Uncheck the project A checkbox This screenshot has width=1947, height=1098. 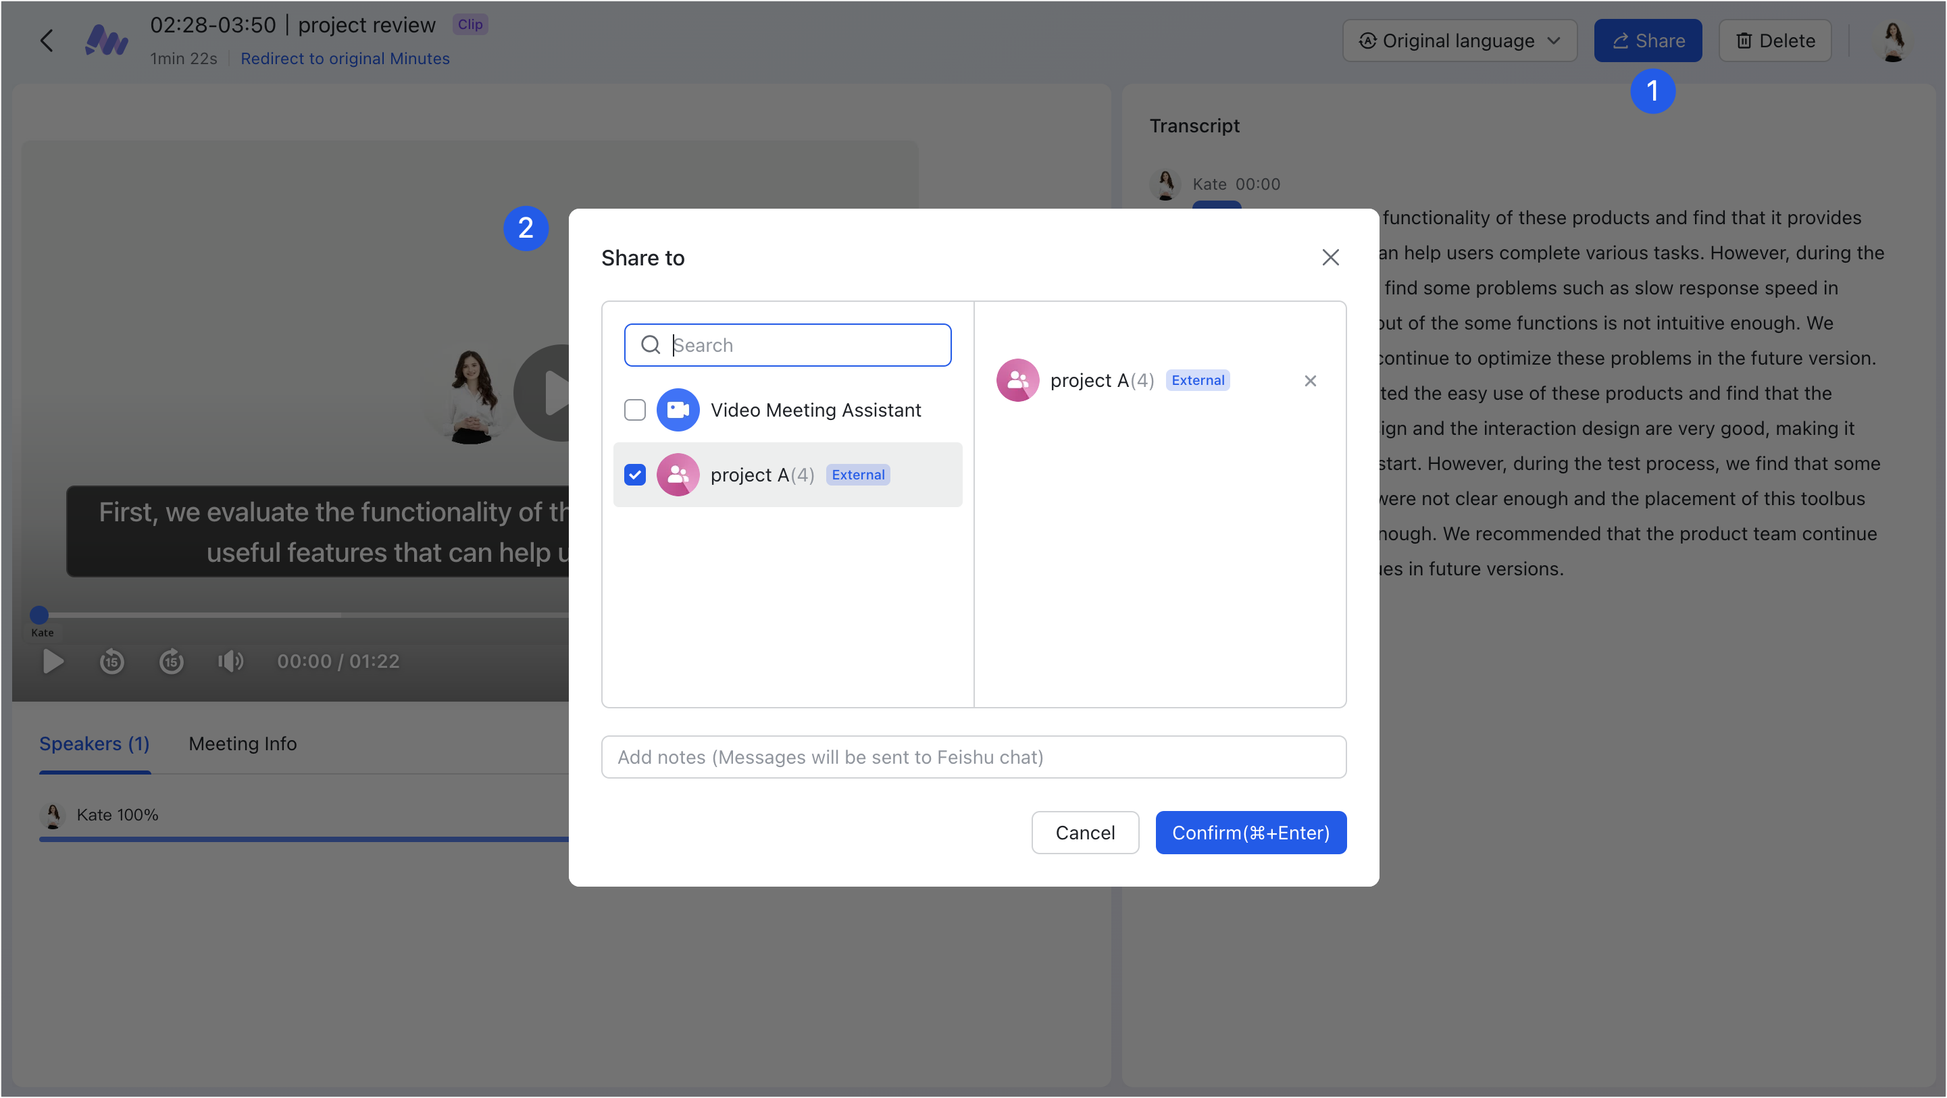(635, 475)
